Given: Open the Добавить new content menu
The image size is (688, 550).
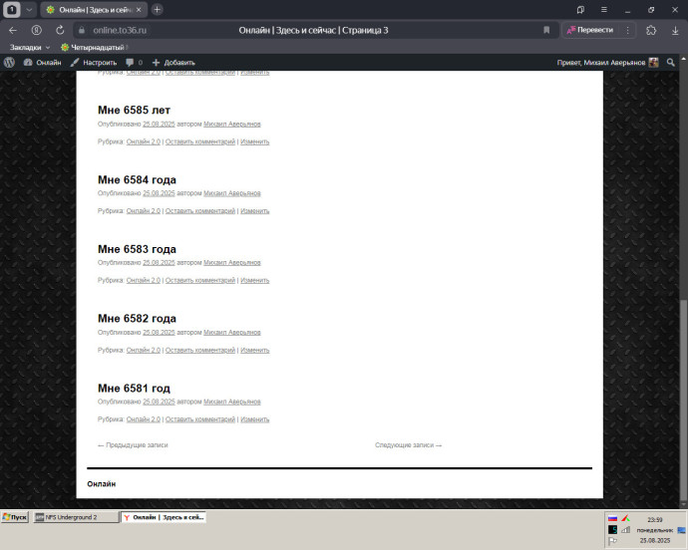Looking at the screenshot, I should click(x=173, y=63).
